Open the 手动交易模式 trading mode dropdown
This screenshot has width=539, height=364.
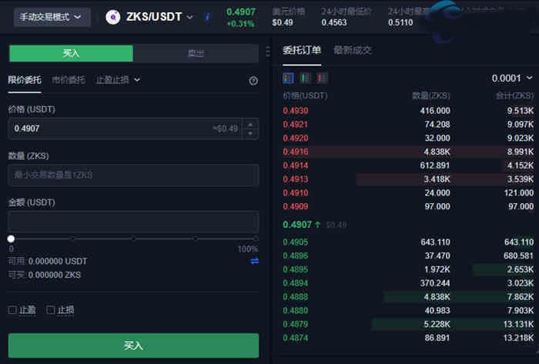[52, 17]
